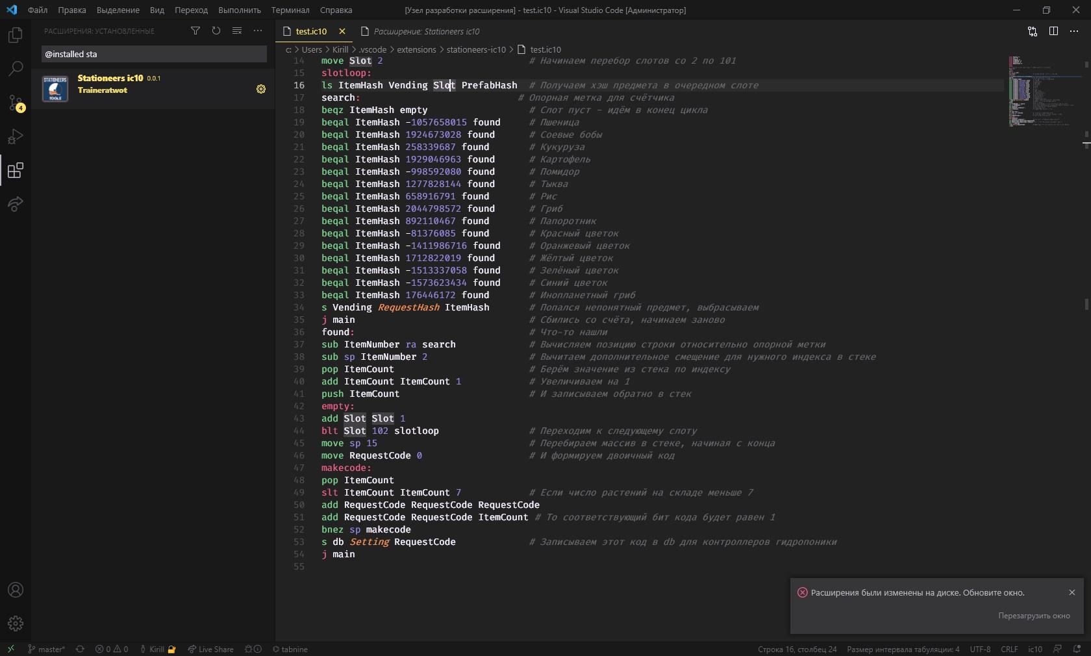
Task: Change CRLF end of line sequence
Action: point(1009,649)
